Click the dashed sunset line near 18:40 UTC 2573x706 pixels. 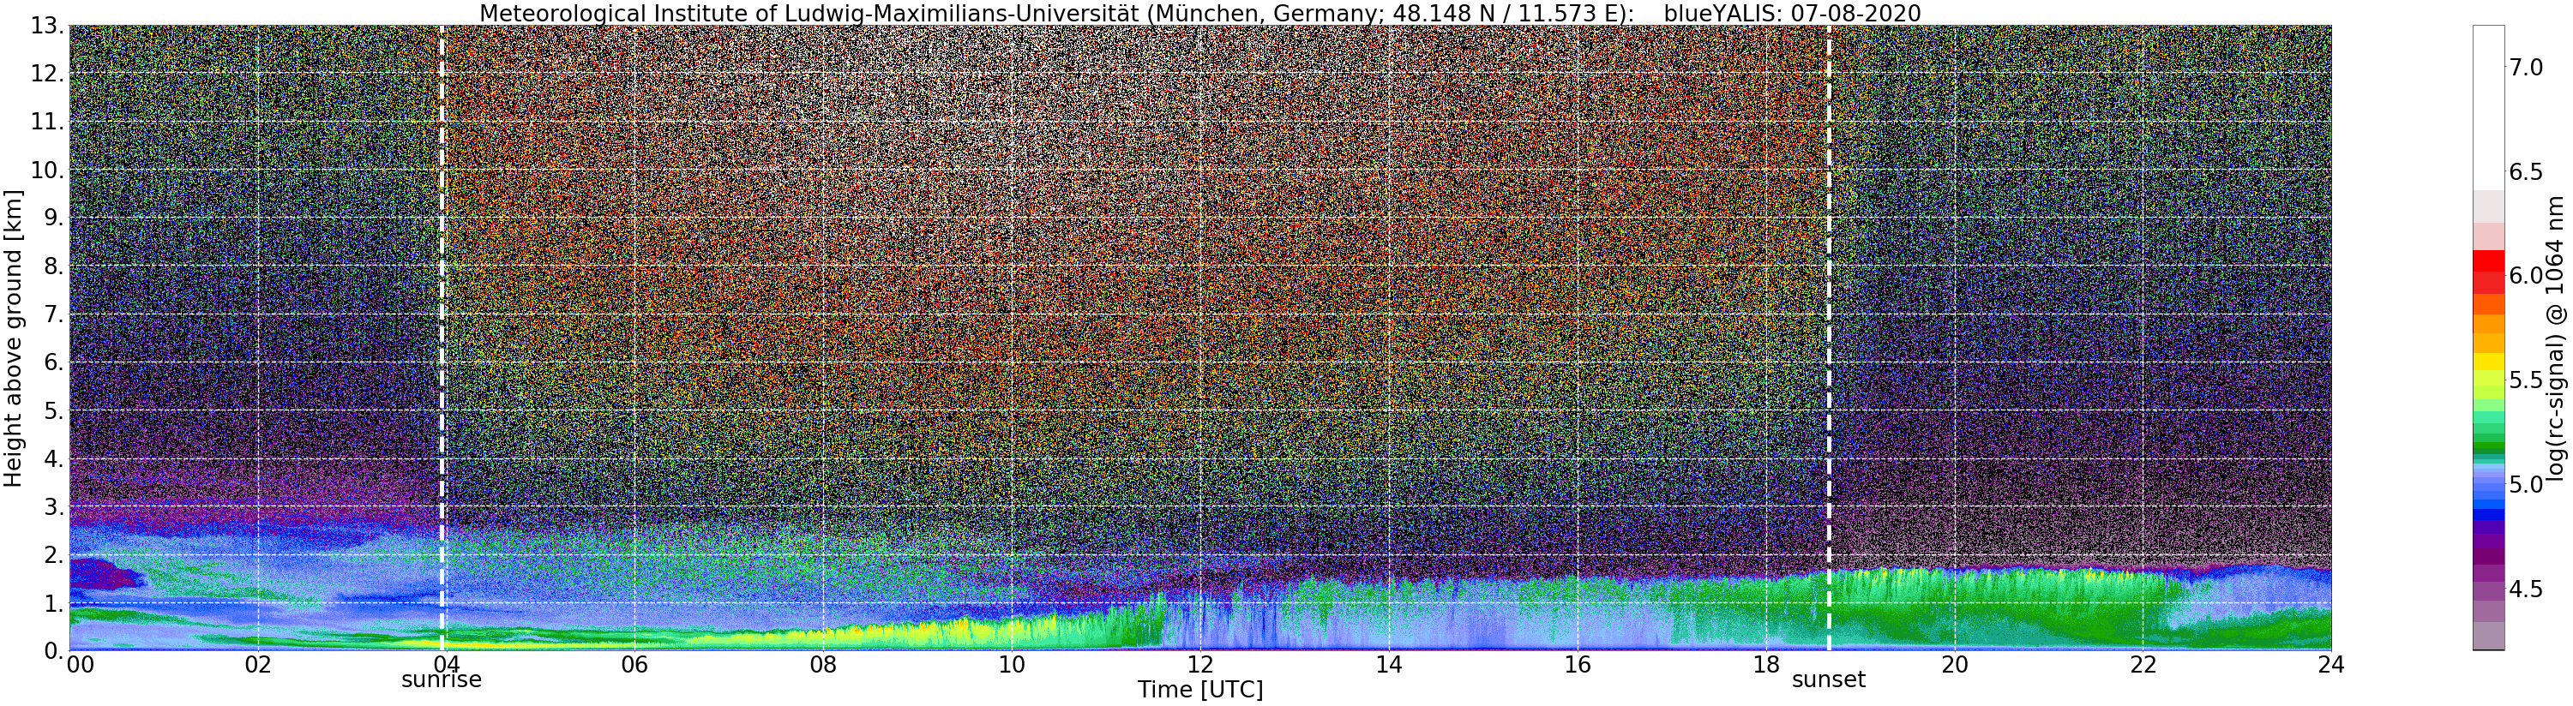tap(1828, 338)
